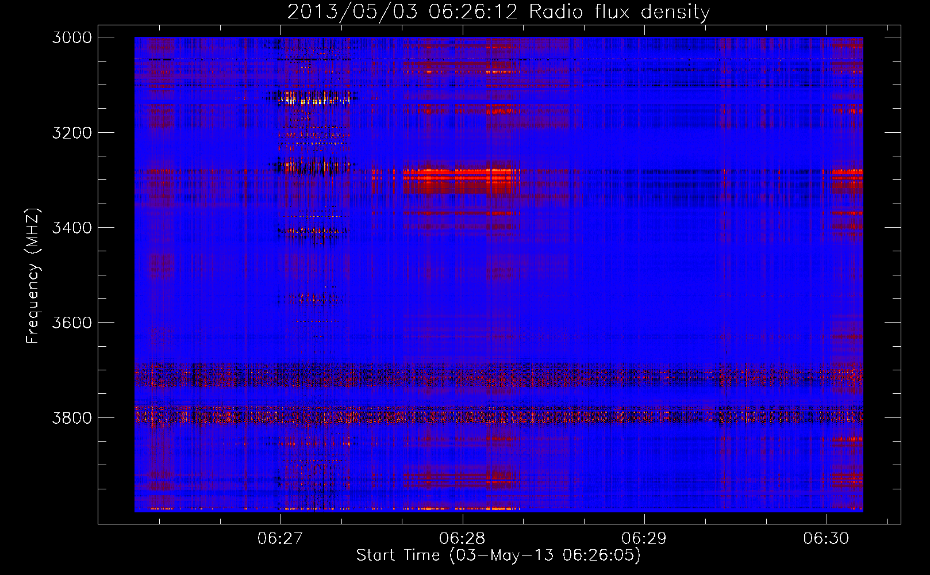Select the 3000 frequency tick label
Viewport: 930px width, 575px height.
(x=72, y=37)
